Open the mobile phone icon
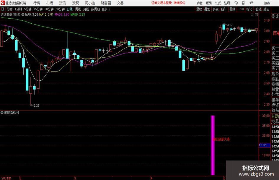This screenshot has height=180, width=279. pos(243,3)
